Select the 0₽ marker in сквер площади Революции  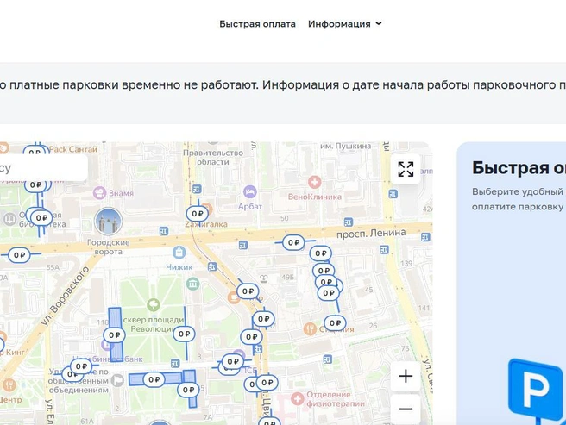[184, 334]
